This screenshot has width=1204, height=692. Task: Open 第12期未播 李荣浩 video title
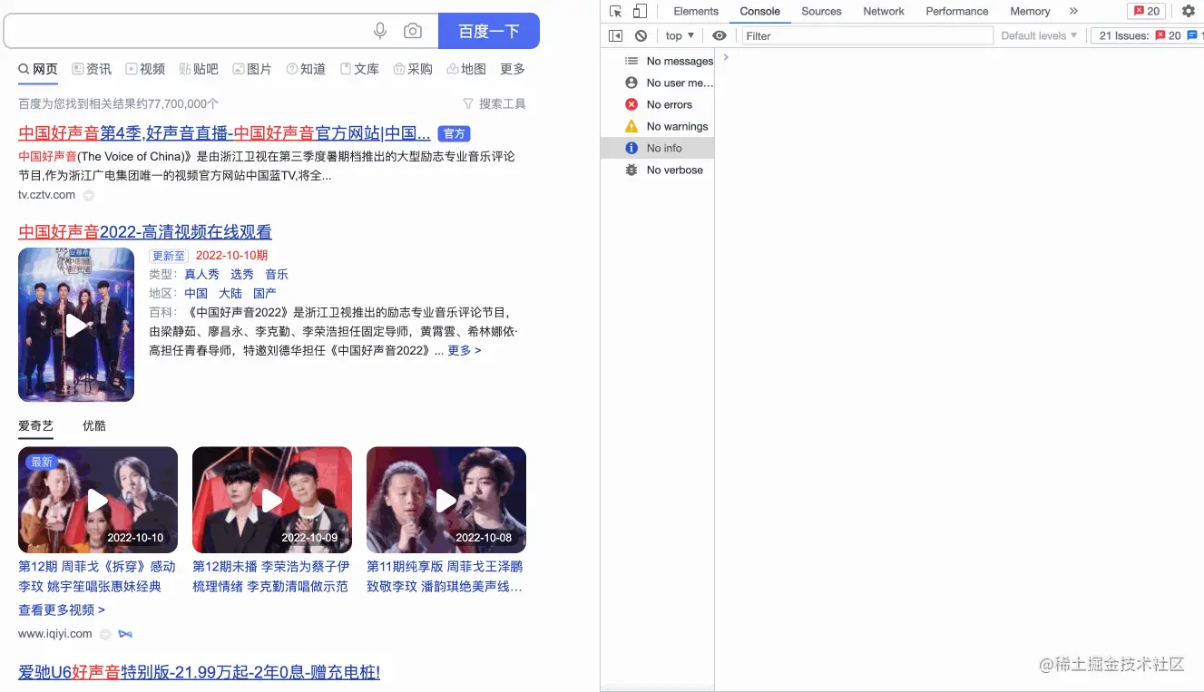pos(270,577)
